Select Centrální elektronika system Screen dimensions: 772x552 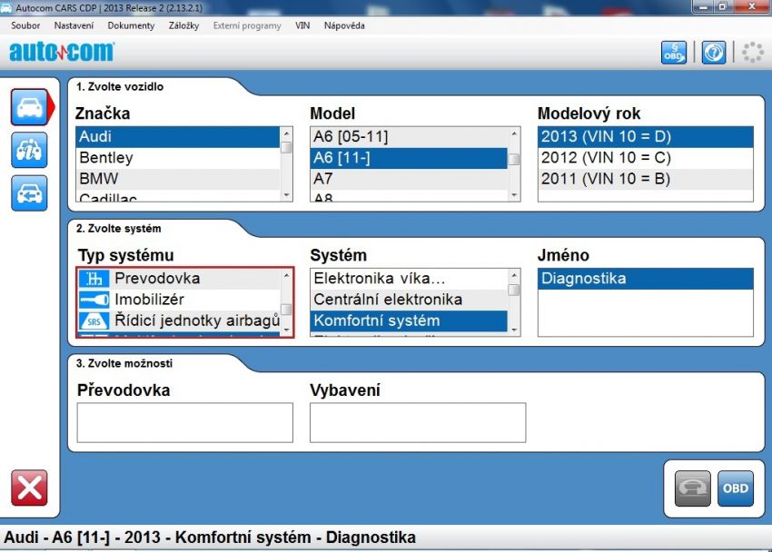click(x=409, y=299)
